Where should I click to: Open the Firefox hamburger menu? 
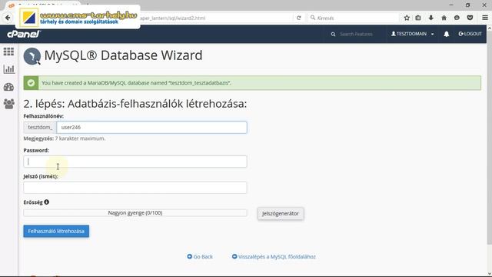pyautogui.click(x=485, y=18)
